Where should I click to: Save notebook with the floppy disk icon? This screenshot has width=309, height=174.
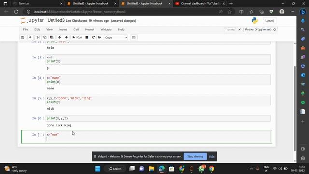tap(23, 37)
